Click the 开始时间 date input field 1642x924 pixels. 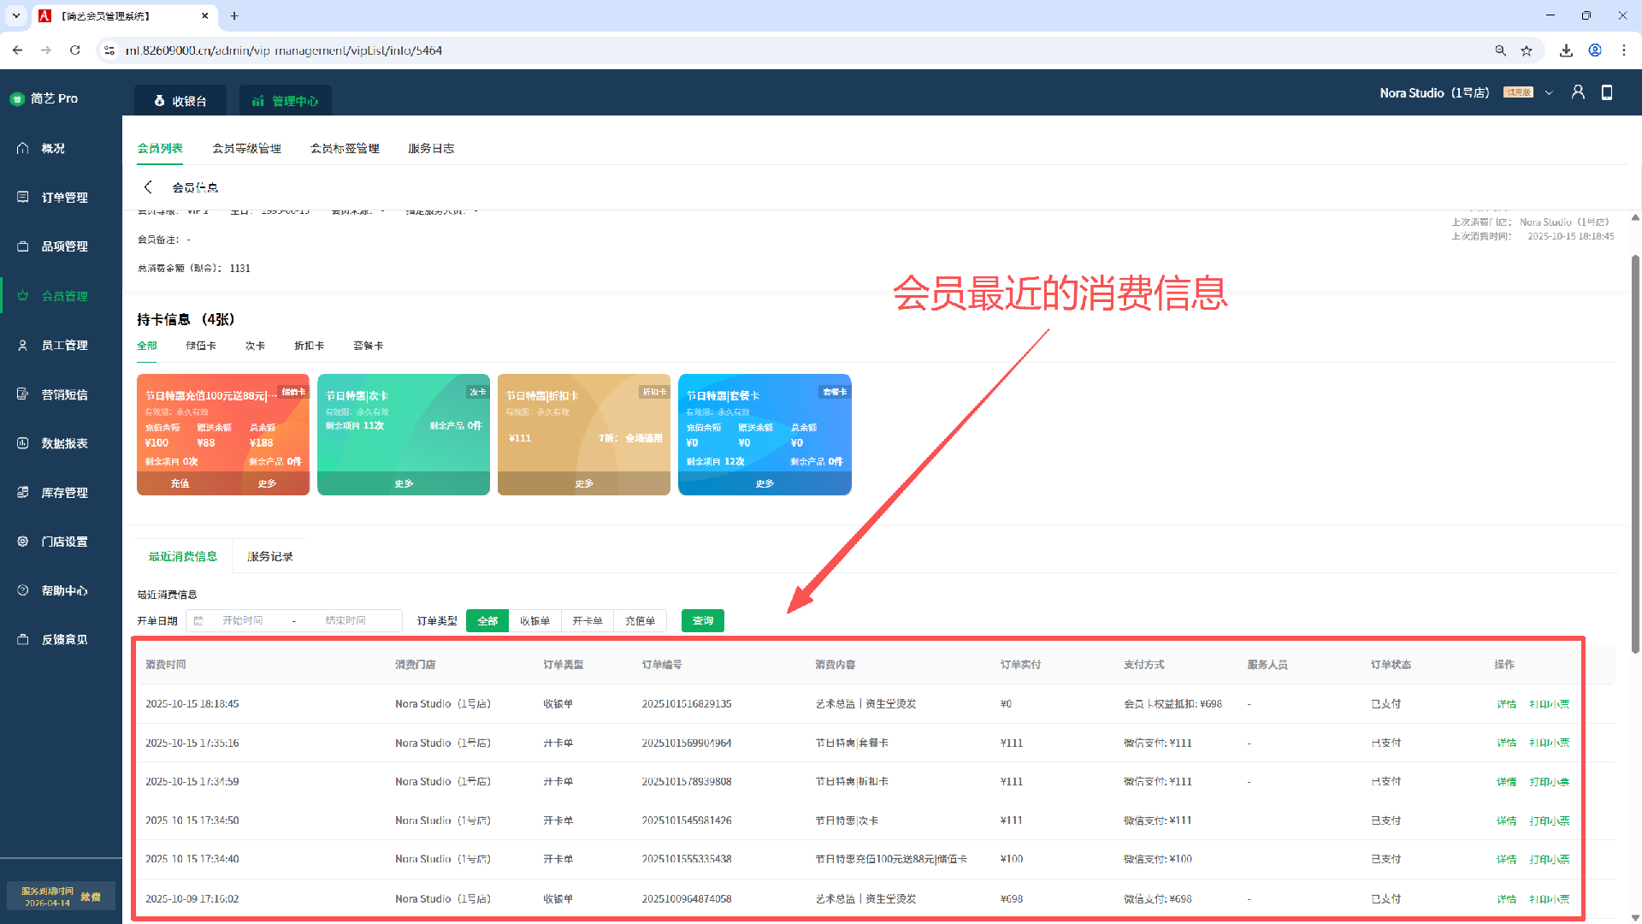click(243, 621)
